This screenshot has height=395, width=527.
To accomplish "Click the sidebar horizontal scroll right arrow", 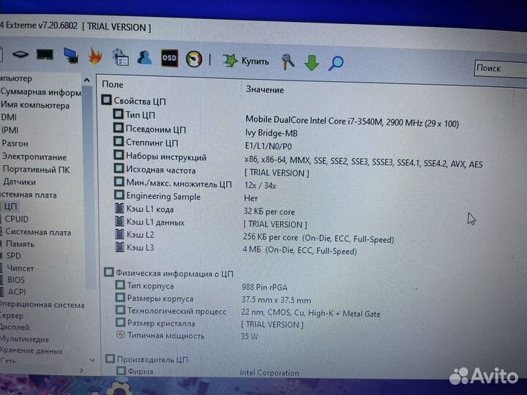I will coord(81,370).
